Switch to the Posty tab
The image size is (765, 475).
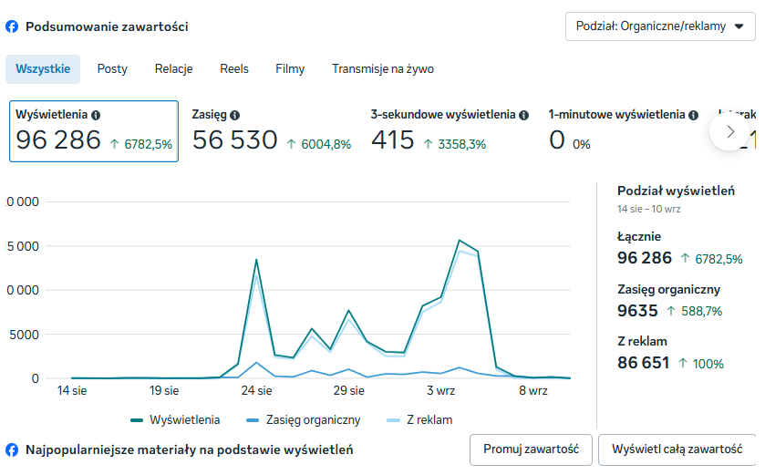pyautogui.click(x=112, y=68)
